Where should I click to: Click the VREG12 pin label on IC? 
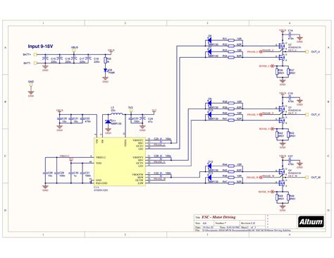101,157
